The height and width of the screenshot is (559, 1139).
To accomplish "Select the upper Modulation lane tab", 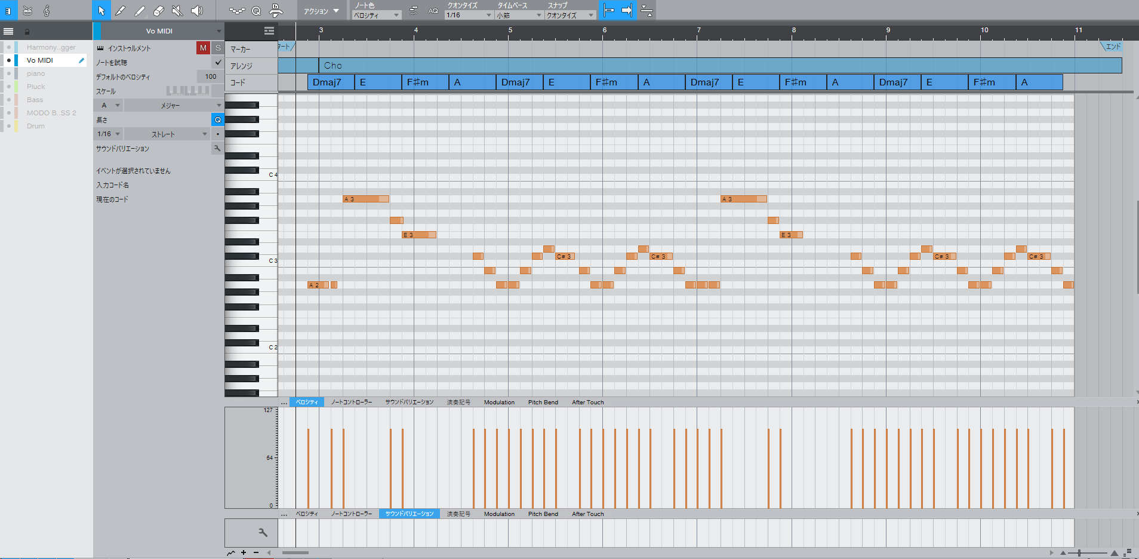I will (499, 403).
